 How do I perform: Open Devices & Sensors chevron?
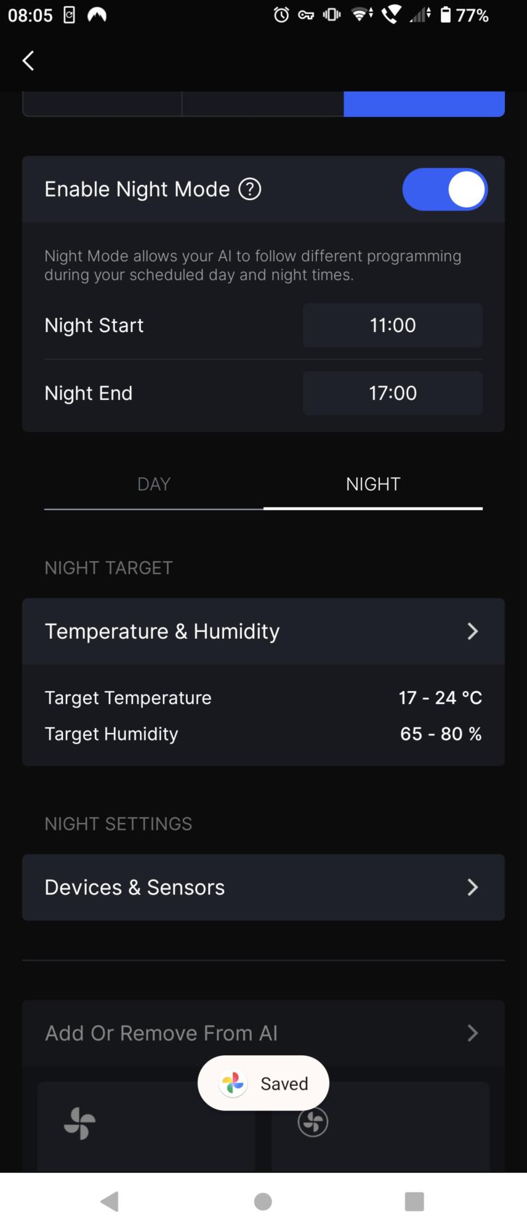472,887
